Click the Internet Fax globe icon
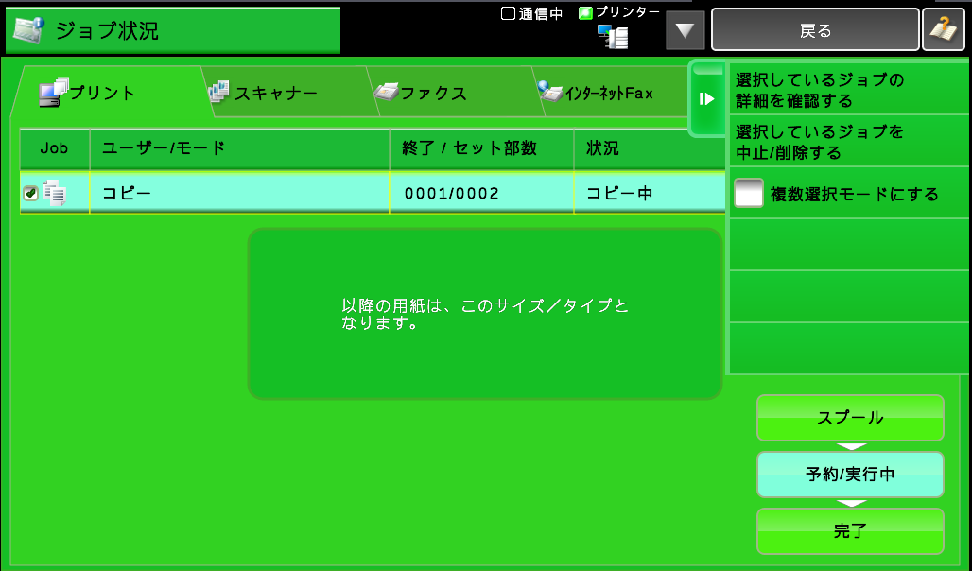 click(x=549, y=92)
